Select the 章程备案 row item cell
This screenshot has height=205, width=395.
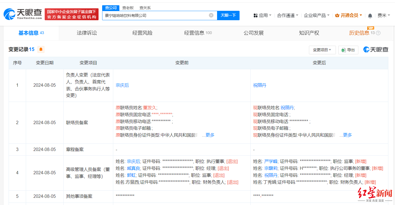coord(88,150)
